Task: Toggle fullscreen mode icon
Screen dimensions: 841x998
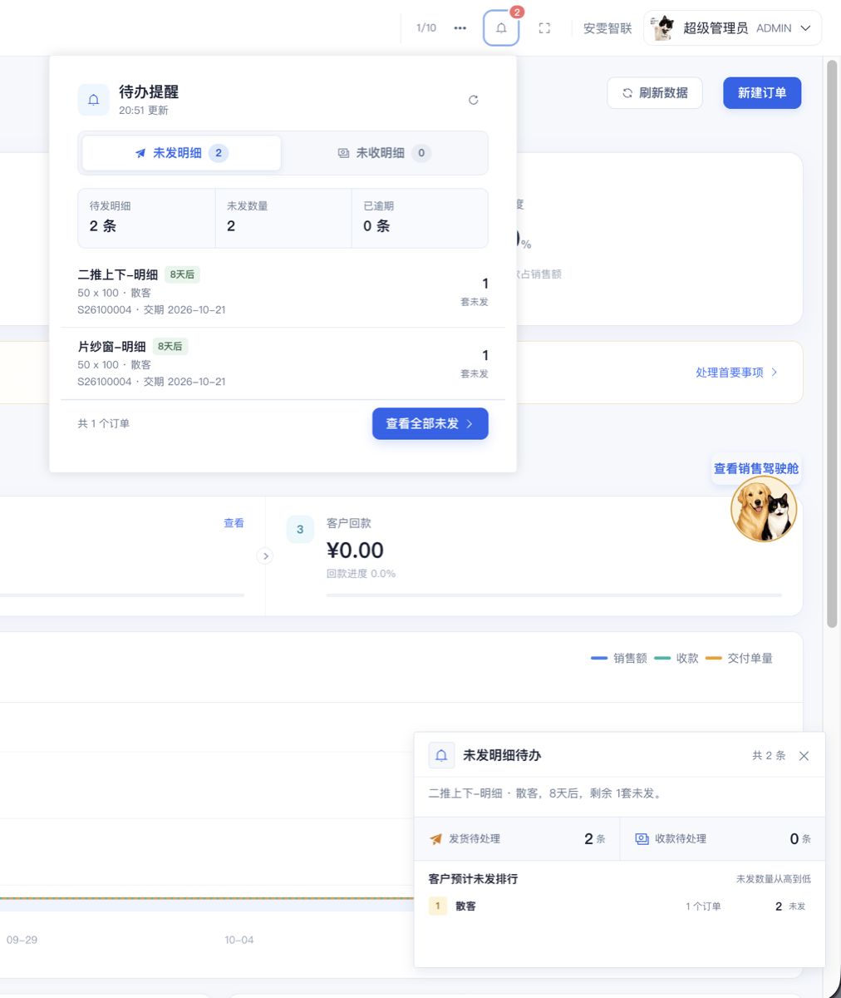Action: [x=544, y=28]
